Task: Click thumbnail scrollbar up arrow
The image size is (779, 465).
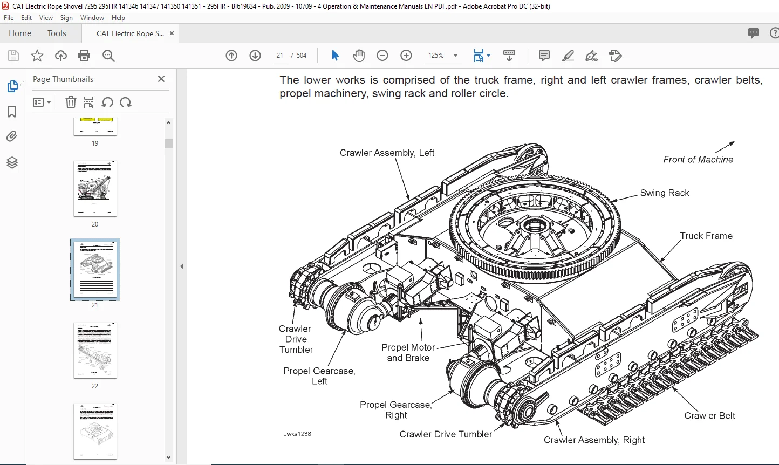Action: click(x=168, y=123)
